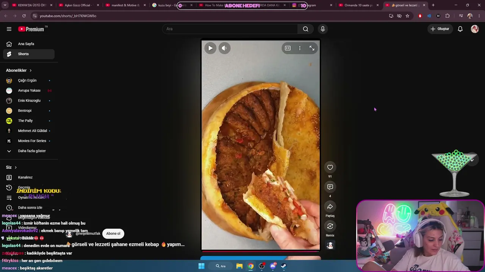Open Steam from the taskbar

pos(284,266)
